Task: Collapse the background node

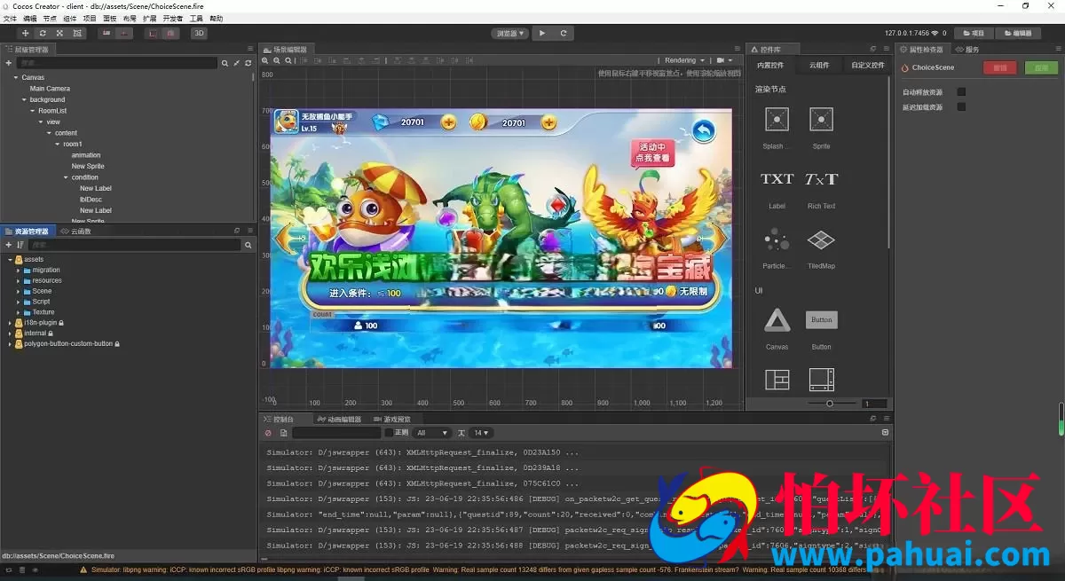Action: click(24, 99)
